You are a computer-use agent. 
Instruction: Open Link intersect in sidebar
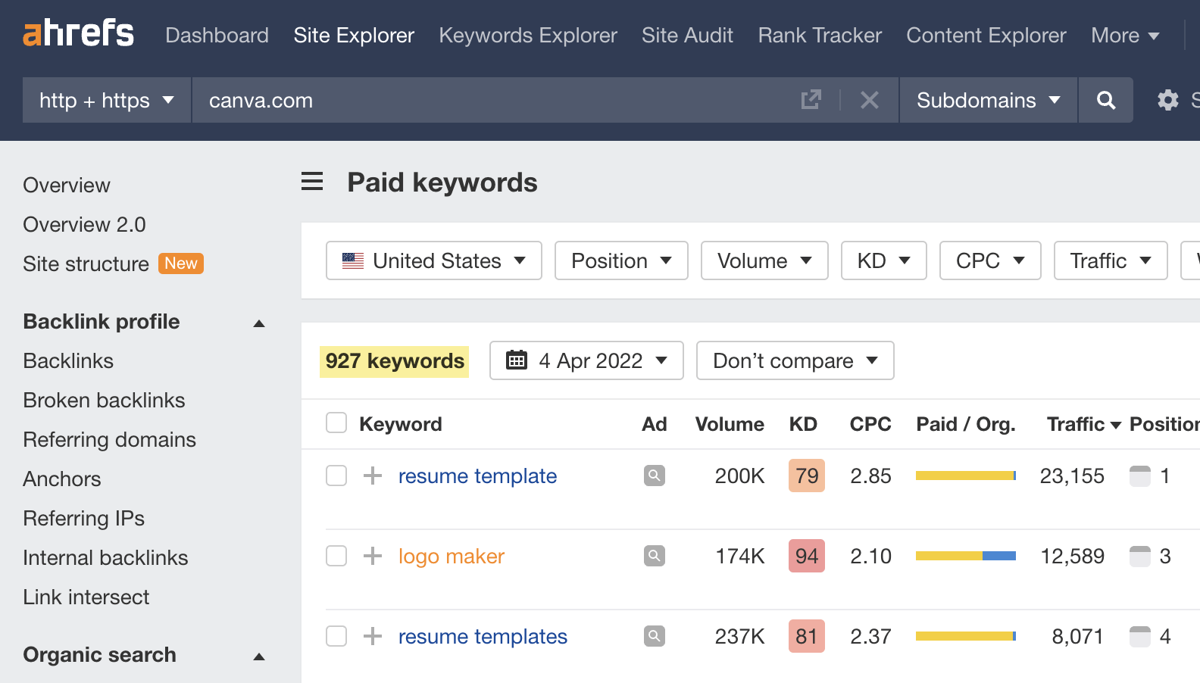pos(86,597)
